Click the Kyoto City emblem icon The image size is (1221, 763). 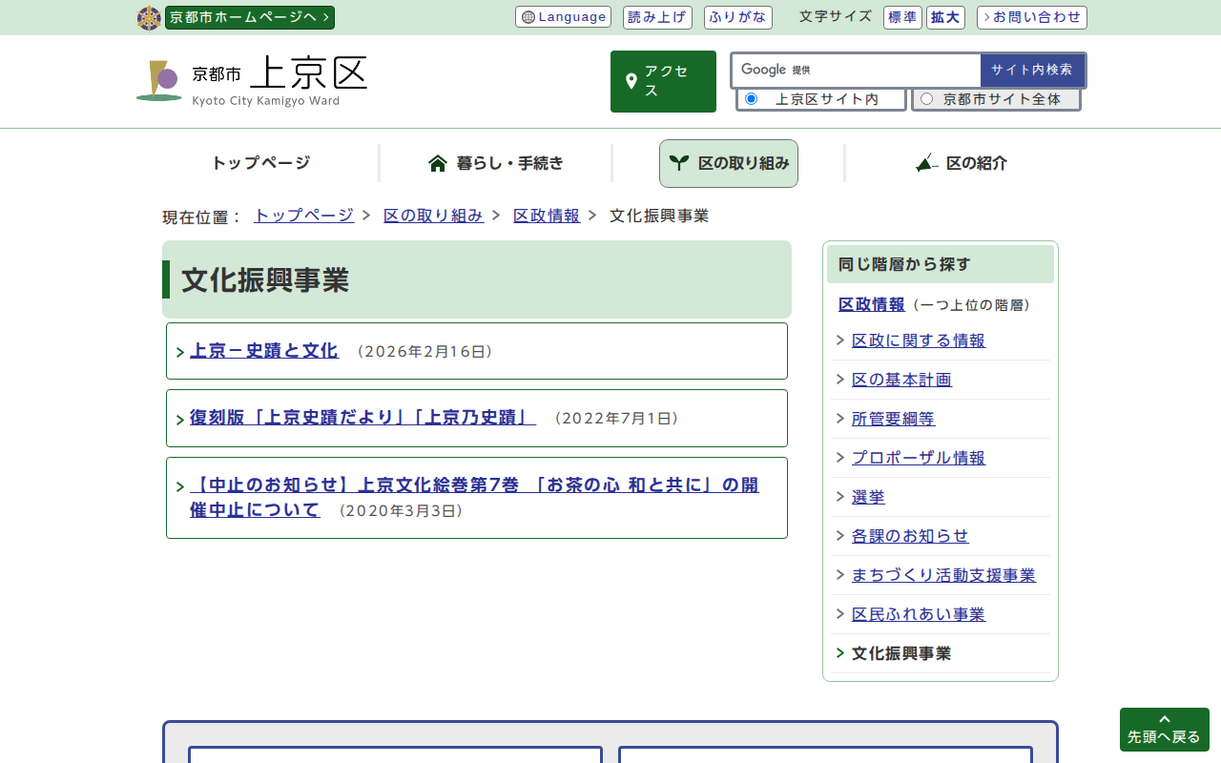coord(149,18)
